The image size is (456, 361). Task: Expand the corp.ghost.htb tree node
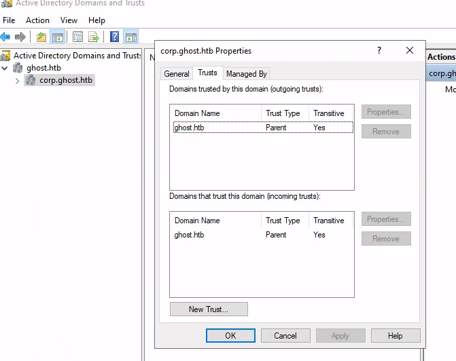pyautogui.click(x=18, y=81)
